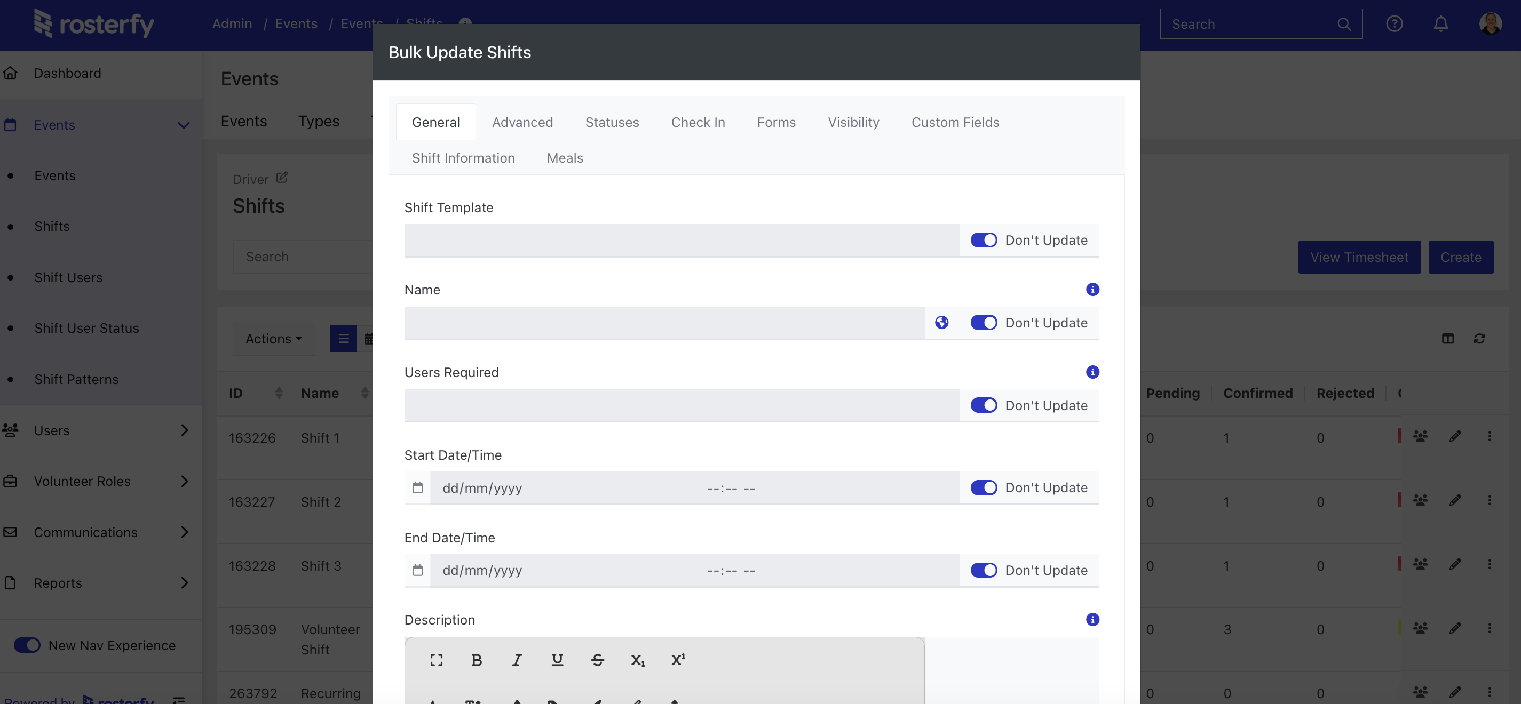Open the End Date/Time calendar icon
Screen dimensions: 1521x704
pos(417,570)
